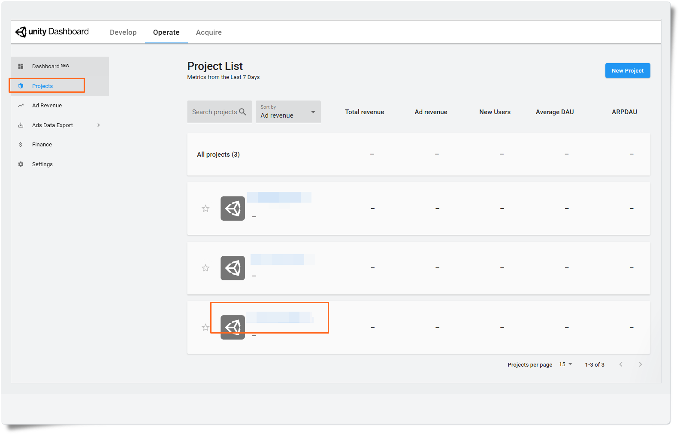Click the search magnifier icon
This screenshot has width=680, height=434.
pyautogui.click(x=243, y=112)
